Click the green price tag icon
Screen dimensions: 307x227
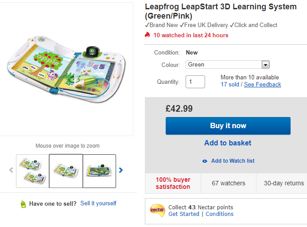pyautogui.click(x=23, y=204)
